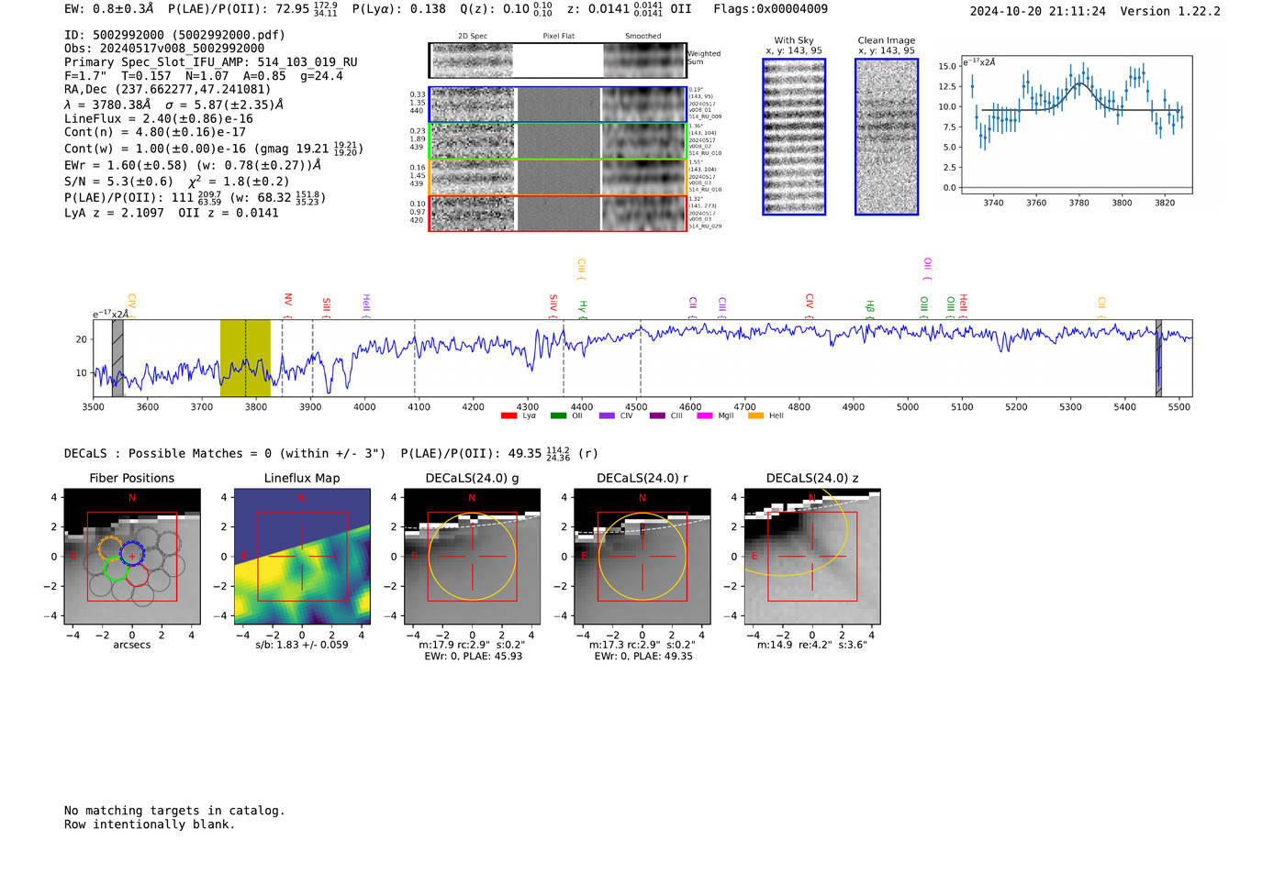Click the hatched gray region near 3540
The image size is (1285, 874).
pyautogui.click(x=117, y=359)
